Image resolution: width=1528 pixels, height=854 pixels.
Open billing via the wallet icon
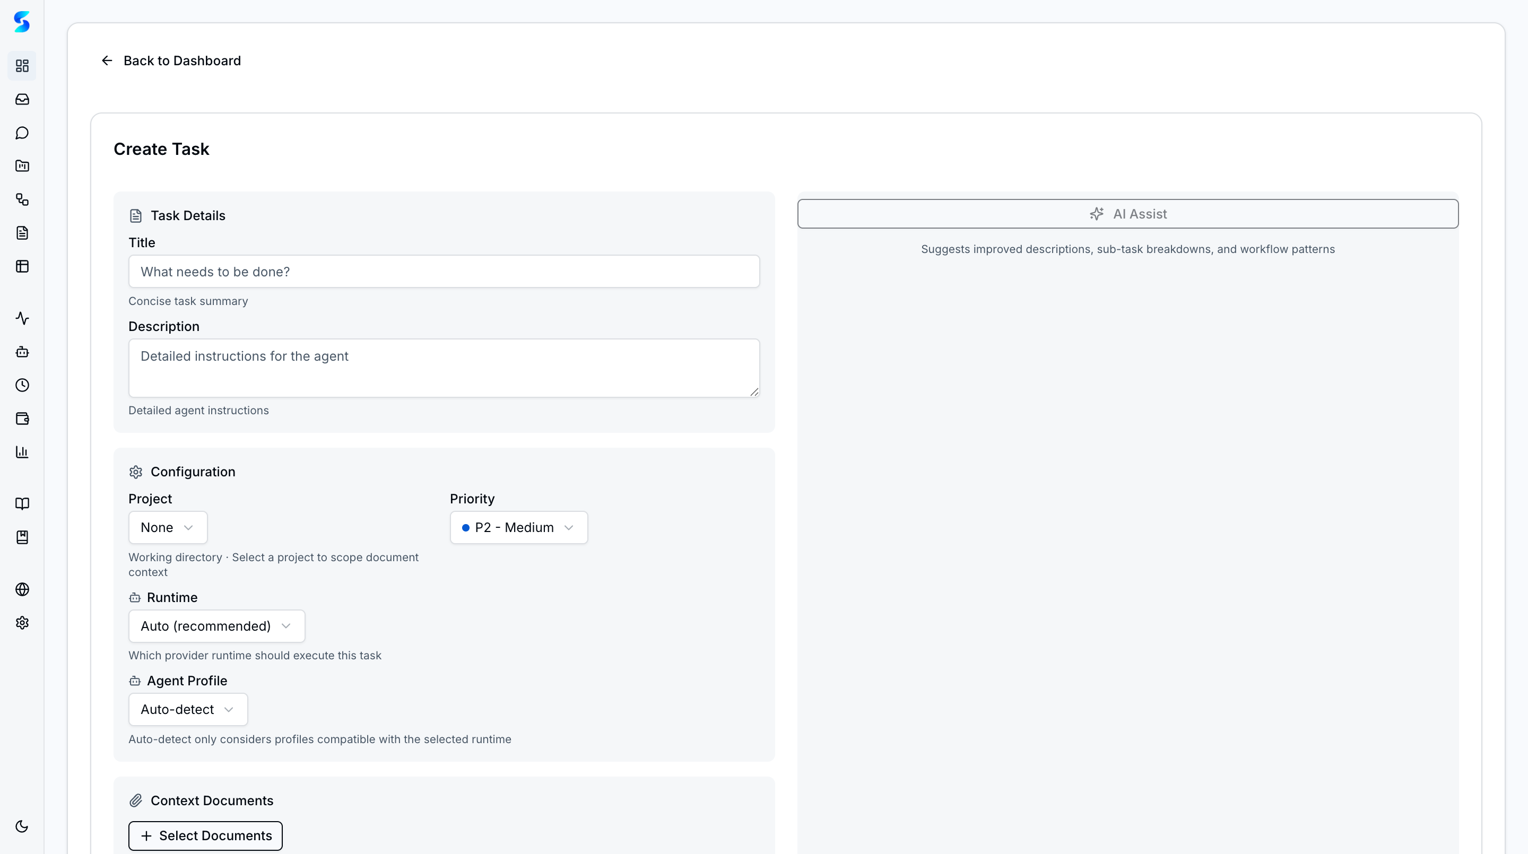click(x=22, y=418)
